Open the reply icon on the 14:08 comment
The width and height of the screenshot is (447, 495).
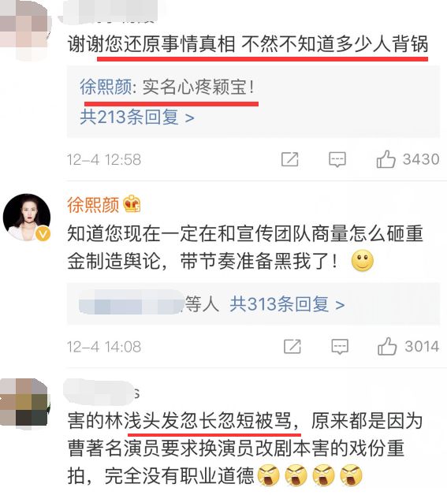[340, 347]
